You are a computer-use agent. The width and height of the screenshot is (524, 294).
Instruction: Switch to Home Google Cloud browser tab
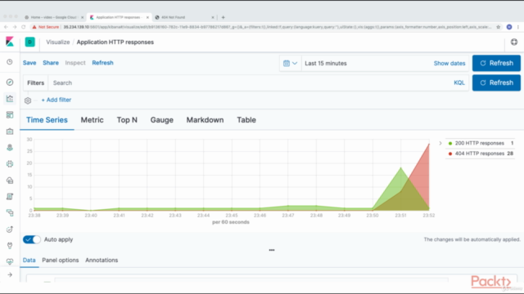tap(53, 17)
